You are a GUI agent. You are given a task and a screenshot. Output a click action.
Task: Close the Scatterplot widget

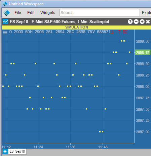point(148,22)
